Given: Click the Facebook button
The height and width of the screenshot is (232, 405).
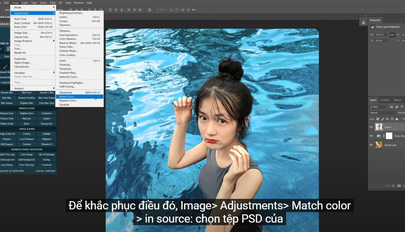Looking at the screenshot, I should point(46,165).
